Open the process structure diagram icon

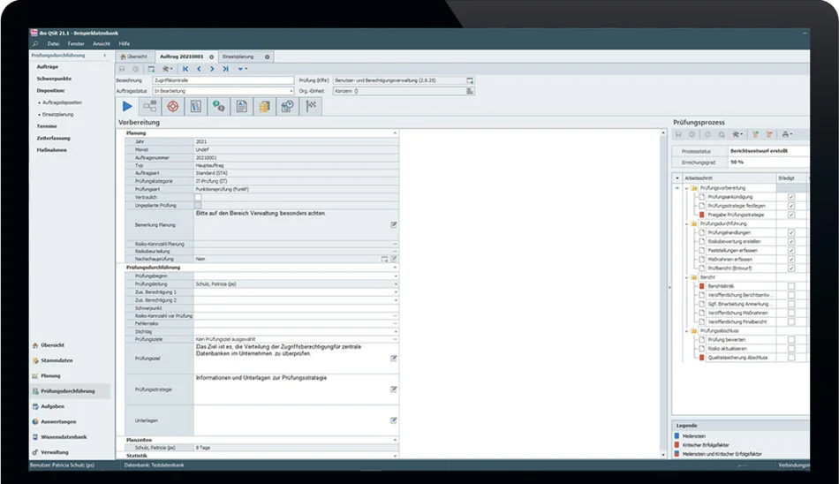tap(150, 107)
